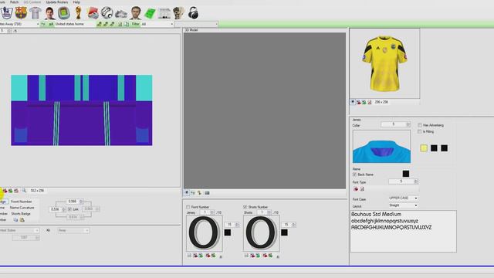Click first import icon under shorts number preview
This screenshot has height=278, width=494.
click(x=252, y=256)
